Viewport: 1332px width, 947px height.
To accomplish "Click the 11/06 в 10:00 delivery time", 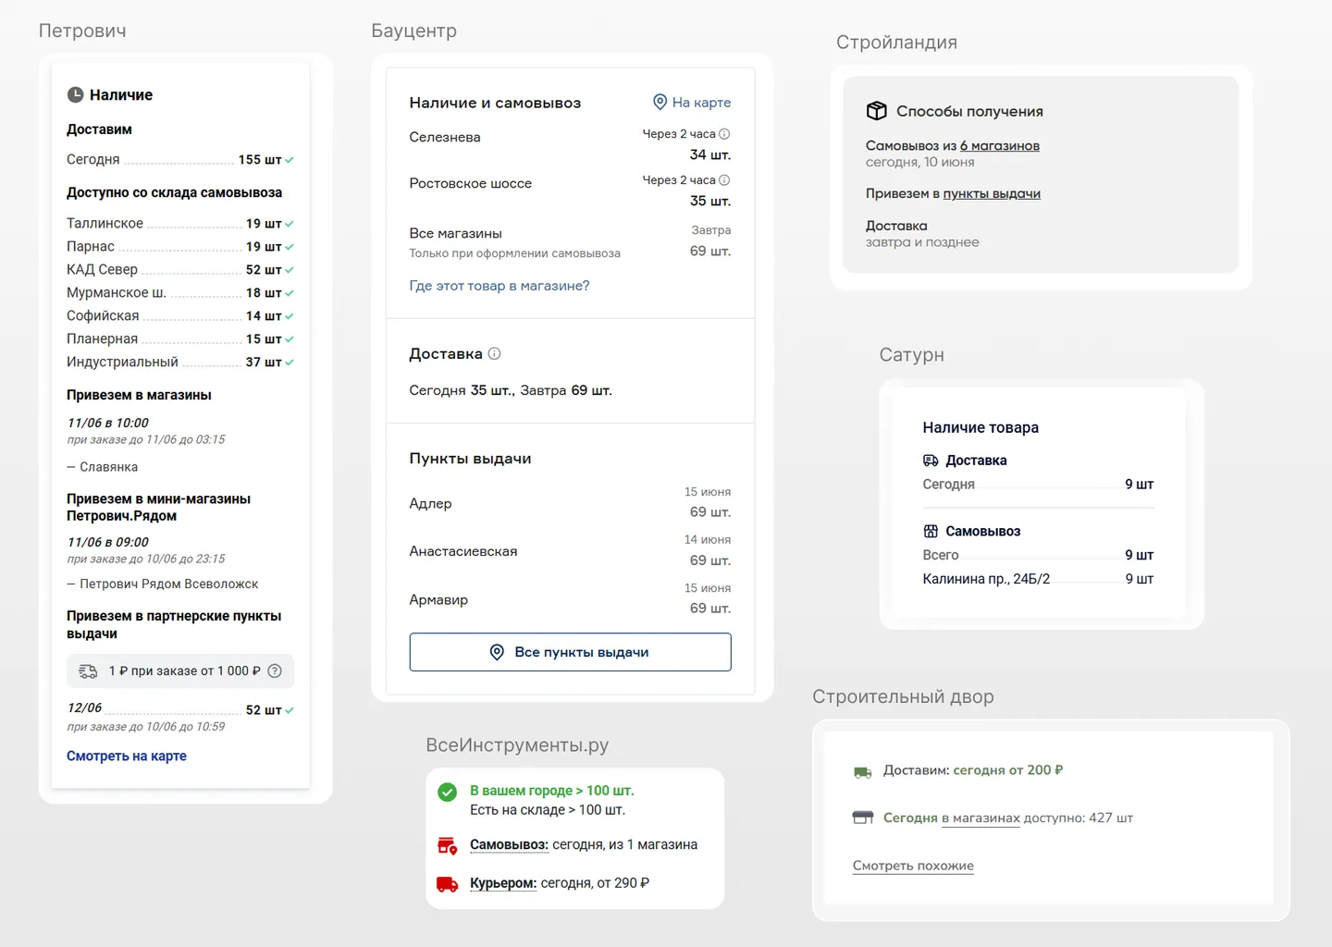I will 107,423.
